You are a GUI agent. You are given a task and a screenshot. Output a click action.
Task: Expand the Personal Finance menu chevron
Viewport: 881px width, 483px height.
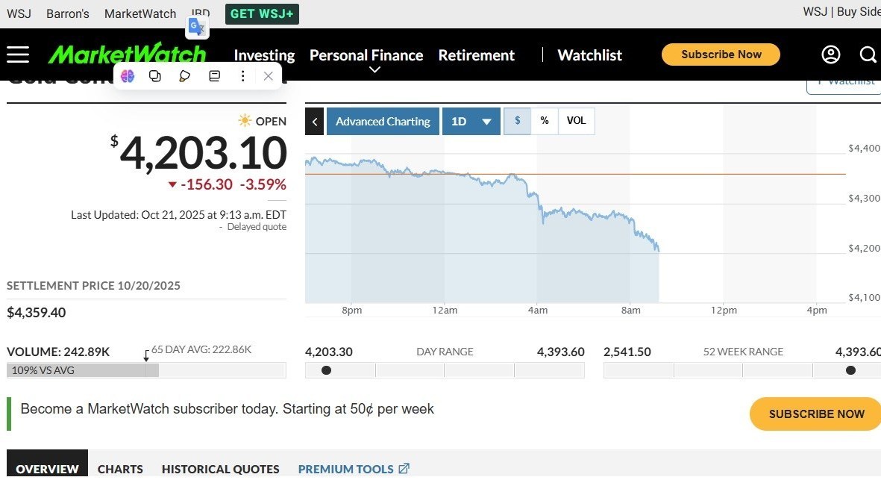375,70
